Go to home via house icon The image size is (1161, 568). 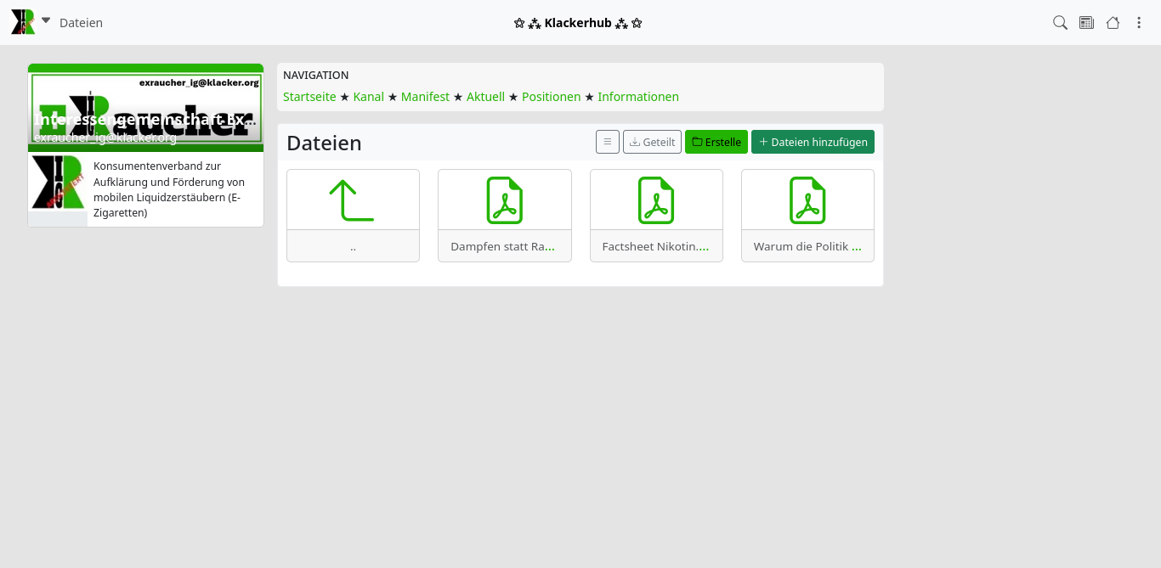click(x=1113, y=23)
